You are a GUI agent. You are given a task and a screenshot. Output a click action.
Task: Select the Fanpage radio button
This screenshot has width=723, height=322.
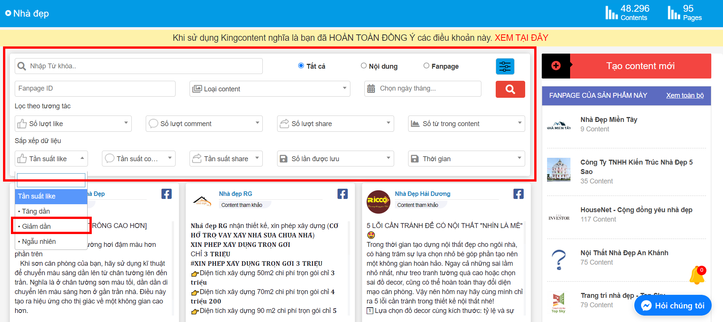tap(426, 66)
